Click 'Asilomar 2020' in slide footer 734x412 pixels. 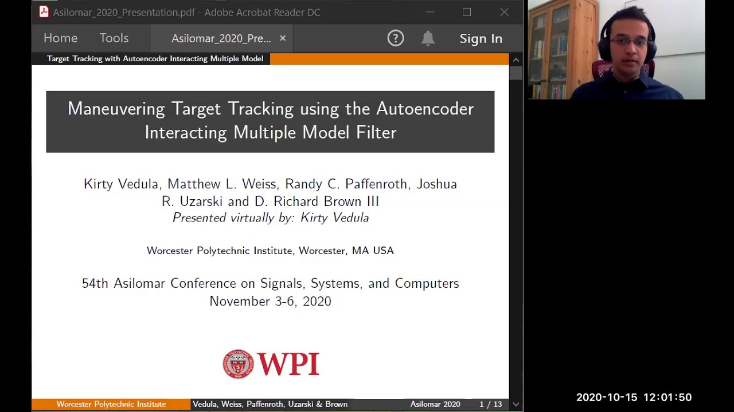435,404
